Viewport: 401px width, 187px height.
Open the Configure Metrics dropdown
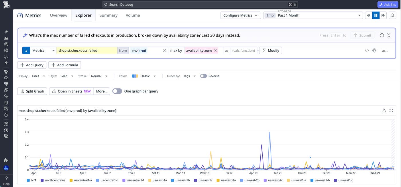[x=241, y=15]
